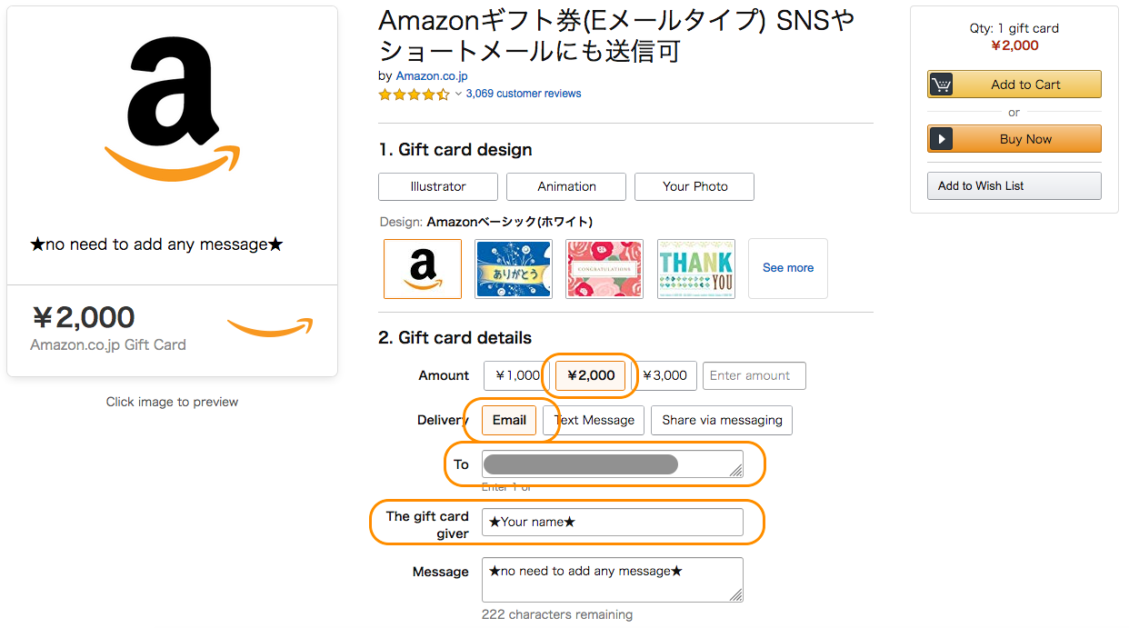The image size is (1129, 628).
Task: Click See more card designs
Action: 788,268
